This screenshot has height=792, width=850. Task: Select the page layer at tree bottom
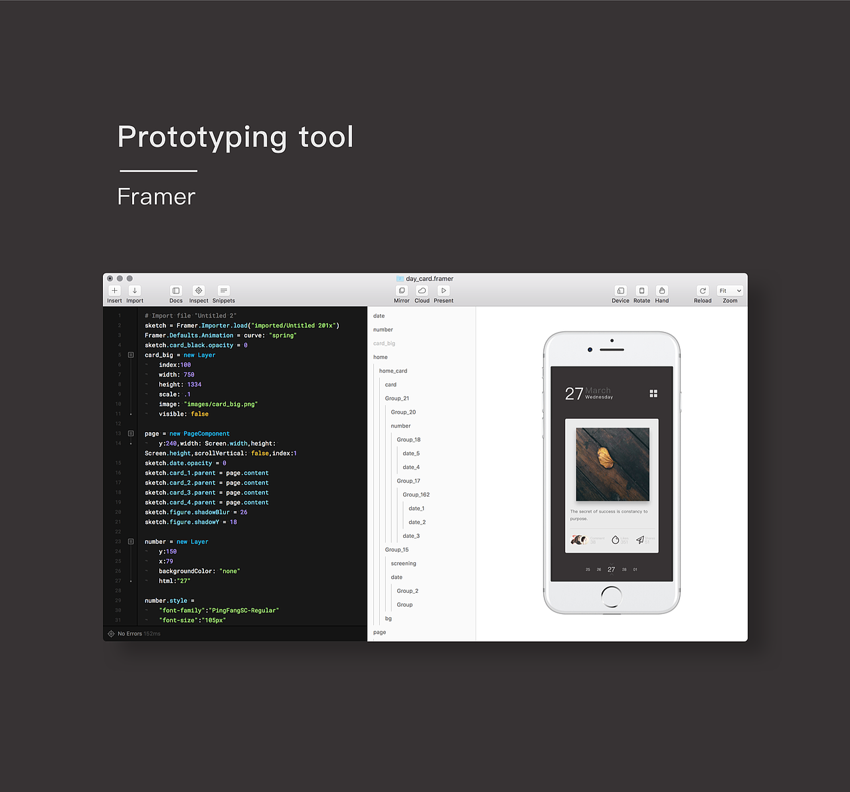pyautogui.click(x=379, y=632)
